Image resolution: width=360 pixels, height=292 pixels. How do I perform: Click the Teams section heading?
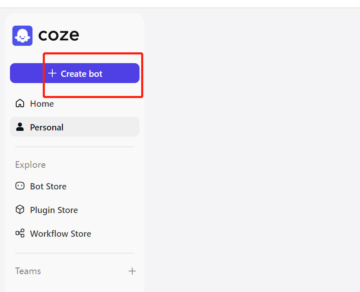click(28, 271)
